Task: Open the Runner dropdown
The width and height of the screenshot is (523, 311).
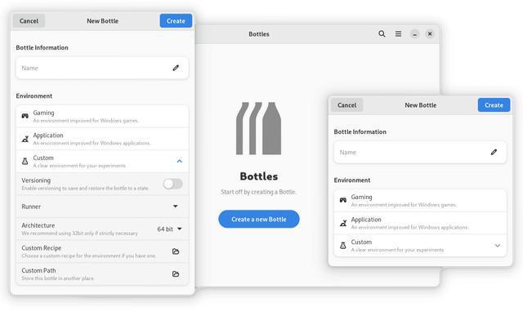Action: coord(102,207)
